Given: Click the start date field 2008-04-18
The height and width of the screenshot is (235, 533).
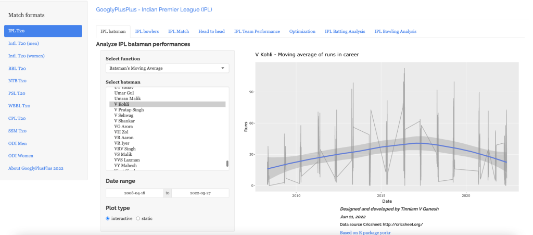Looking at the screenshot, I should [x=135, y=193].
